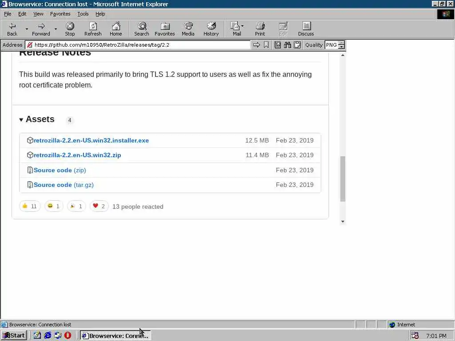Open the View menu
This screenshot has width=455, height=341.
(38, 14)
